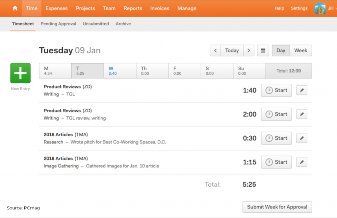
Task: Click the Submit Week for Approval button
Action: pyautogui.click(x=277, y=207)
